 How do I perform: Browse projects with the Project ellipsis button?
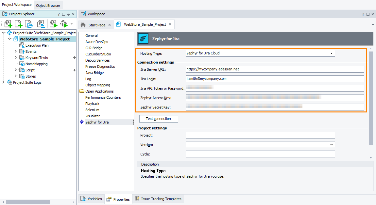tap(332, 135)
